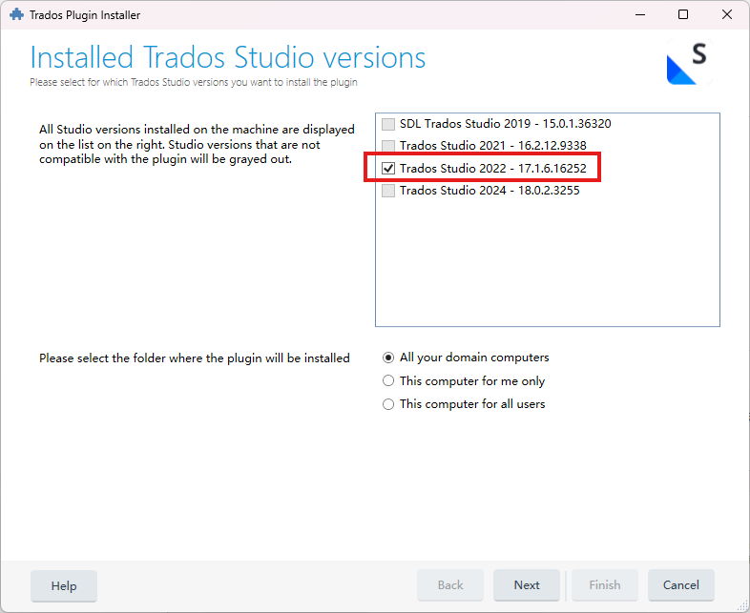This screenshot has width=750, height=613.
Task: Click the Back button
Action: 450,585
